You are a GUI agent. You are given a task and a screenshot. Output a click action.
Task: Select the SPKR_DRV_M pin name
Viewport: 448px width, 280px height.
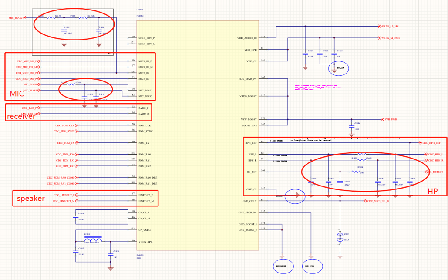click(x=147, y=44)
